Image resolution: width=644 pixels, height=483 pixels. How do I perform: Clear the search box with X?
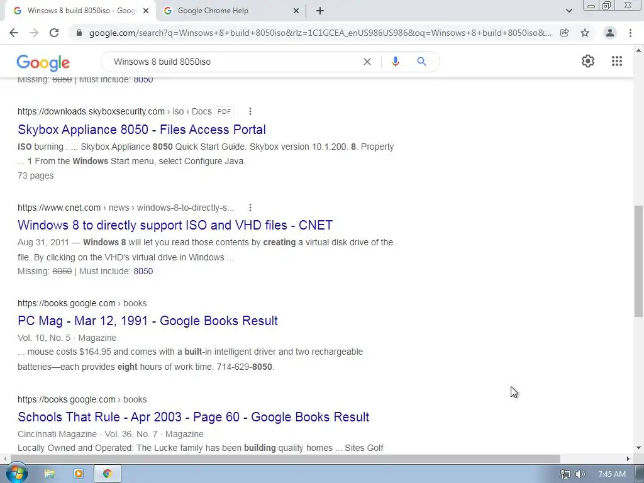point(367,62)
